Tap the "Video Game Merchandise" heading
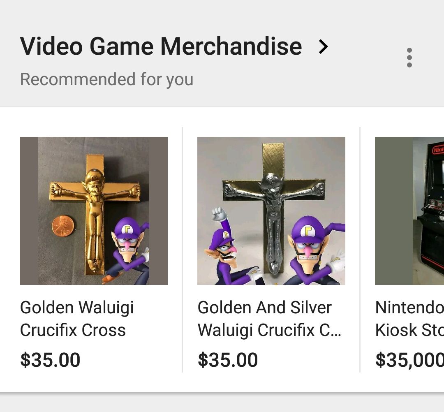Viewport: 444px width, 412px height. click(160, 46)
